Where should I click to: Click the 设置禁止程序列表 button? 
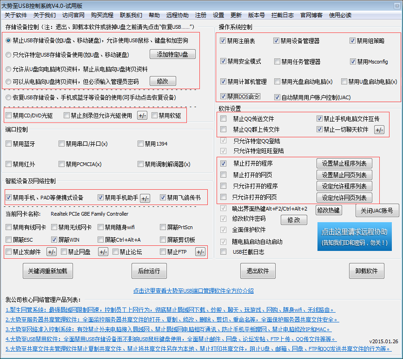[344, 163]
